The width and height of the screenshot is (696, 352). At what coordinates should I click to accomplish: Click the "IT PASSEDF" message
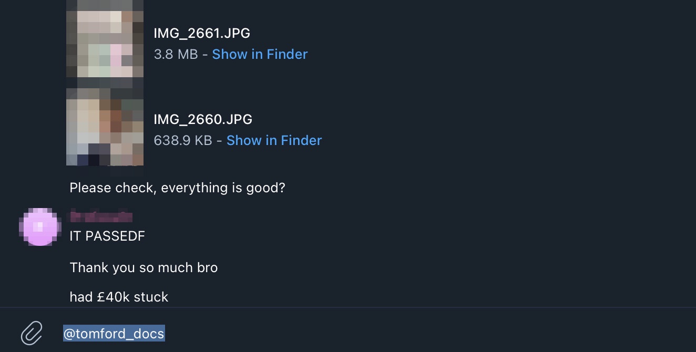pyautogui.click(x=107, y=236)
